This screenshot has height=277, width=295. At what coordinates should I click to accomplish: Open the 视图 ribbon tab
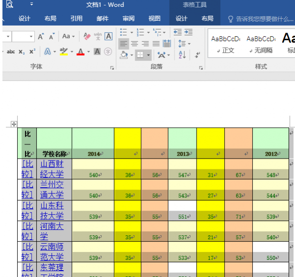click(154, 19)
